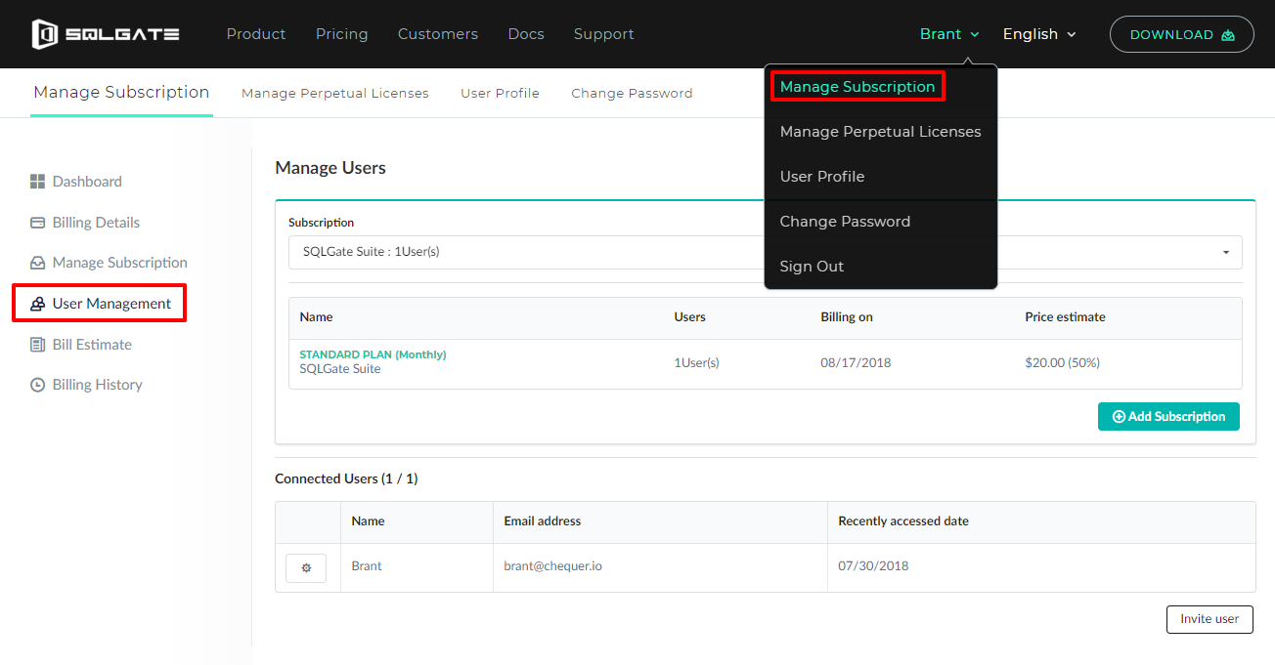Switch to the Manage Subscription tab
The width and height of the screenshot is (1275, 665).
[121, 93]
